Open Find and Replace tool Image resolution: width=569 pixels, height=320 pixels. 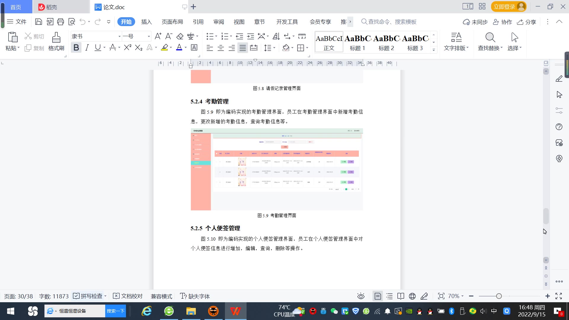tap(490, 41)
